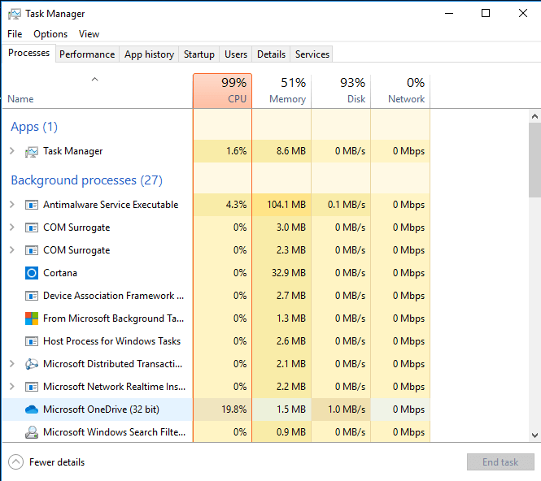Click the Task Manager app row icon
Viewport: 541px width, 481px height.
32,151
